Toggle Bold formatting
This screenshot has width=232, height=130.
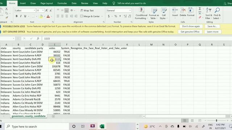click(x=17, y=16)
